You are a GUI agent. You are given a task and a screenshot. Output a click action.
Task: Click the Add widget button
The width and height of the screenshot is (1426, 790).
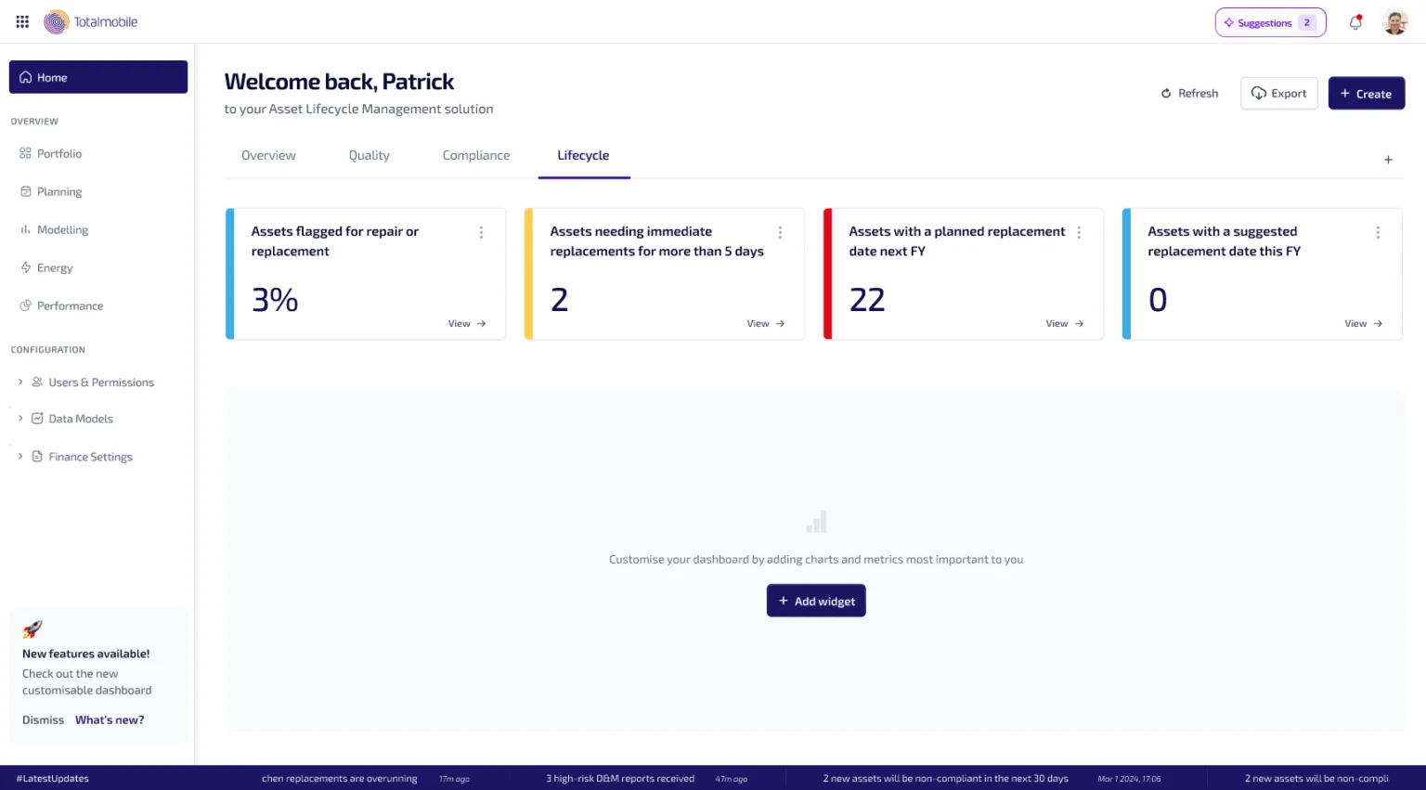click(816, 601)
